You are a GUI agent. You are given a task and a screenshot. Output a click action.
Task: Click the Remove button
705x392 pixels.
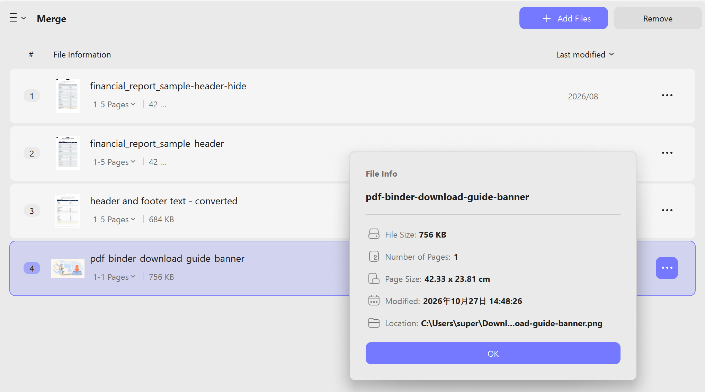[x=658, y=18]
